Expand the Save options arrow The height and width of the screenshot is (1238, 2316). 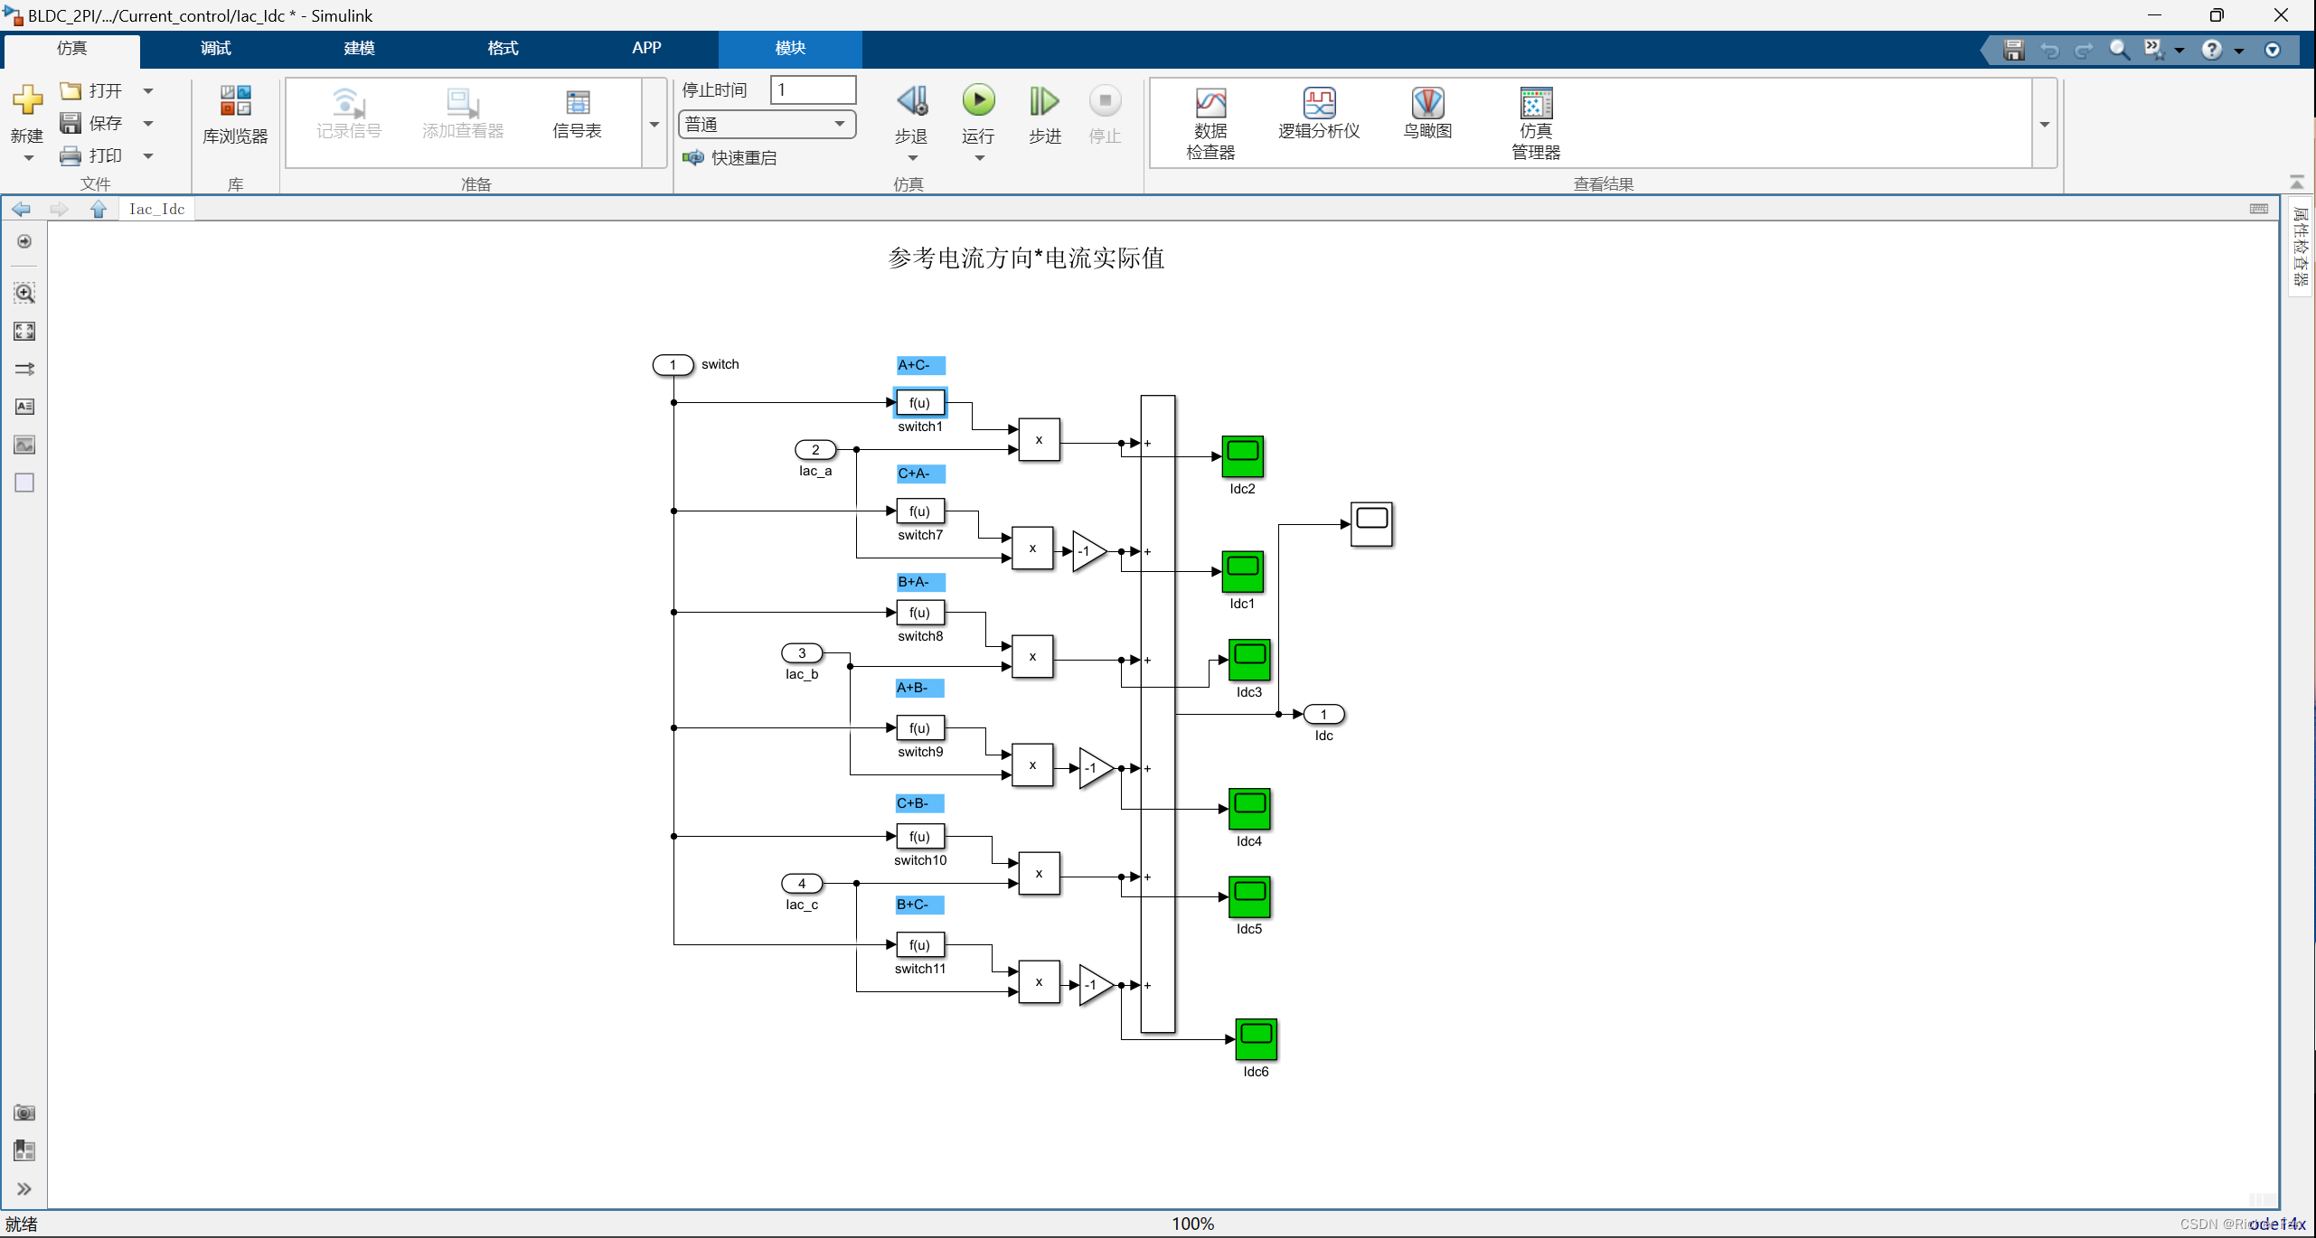[x=148, y=123]
